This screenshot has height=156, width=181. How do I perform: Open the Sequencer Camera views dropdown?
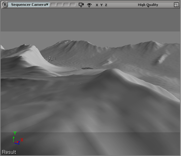[x=29, y=5]
